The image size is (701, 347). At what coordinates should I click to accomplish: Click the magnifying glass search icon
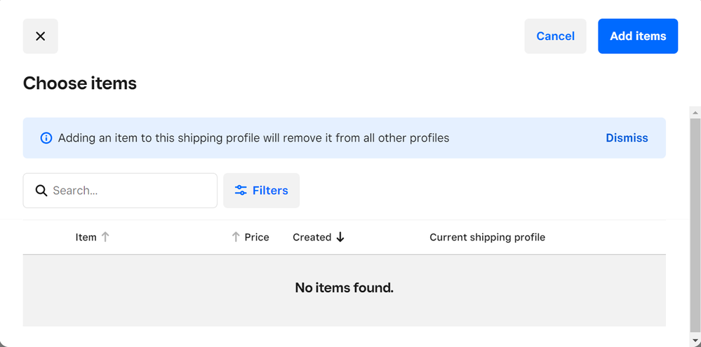(x=41, y=191)
